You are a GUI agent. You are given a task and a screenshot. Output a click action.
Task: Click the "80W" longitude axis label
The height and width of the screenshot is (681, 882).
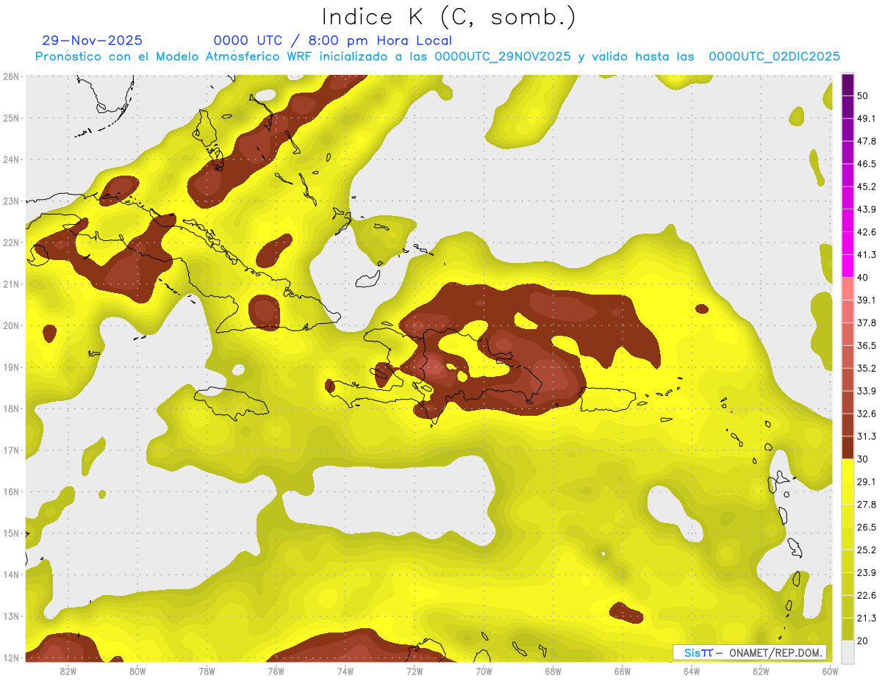coord(137,671)
